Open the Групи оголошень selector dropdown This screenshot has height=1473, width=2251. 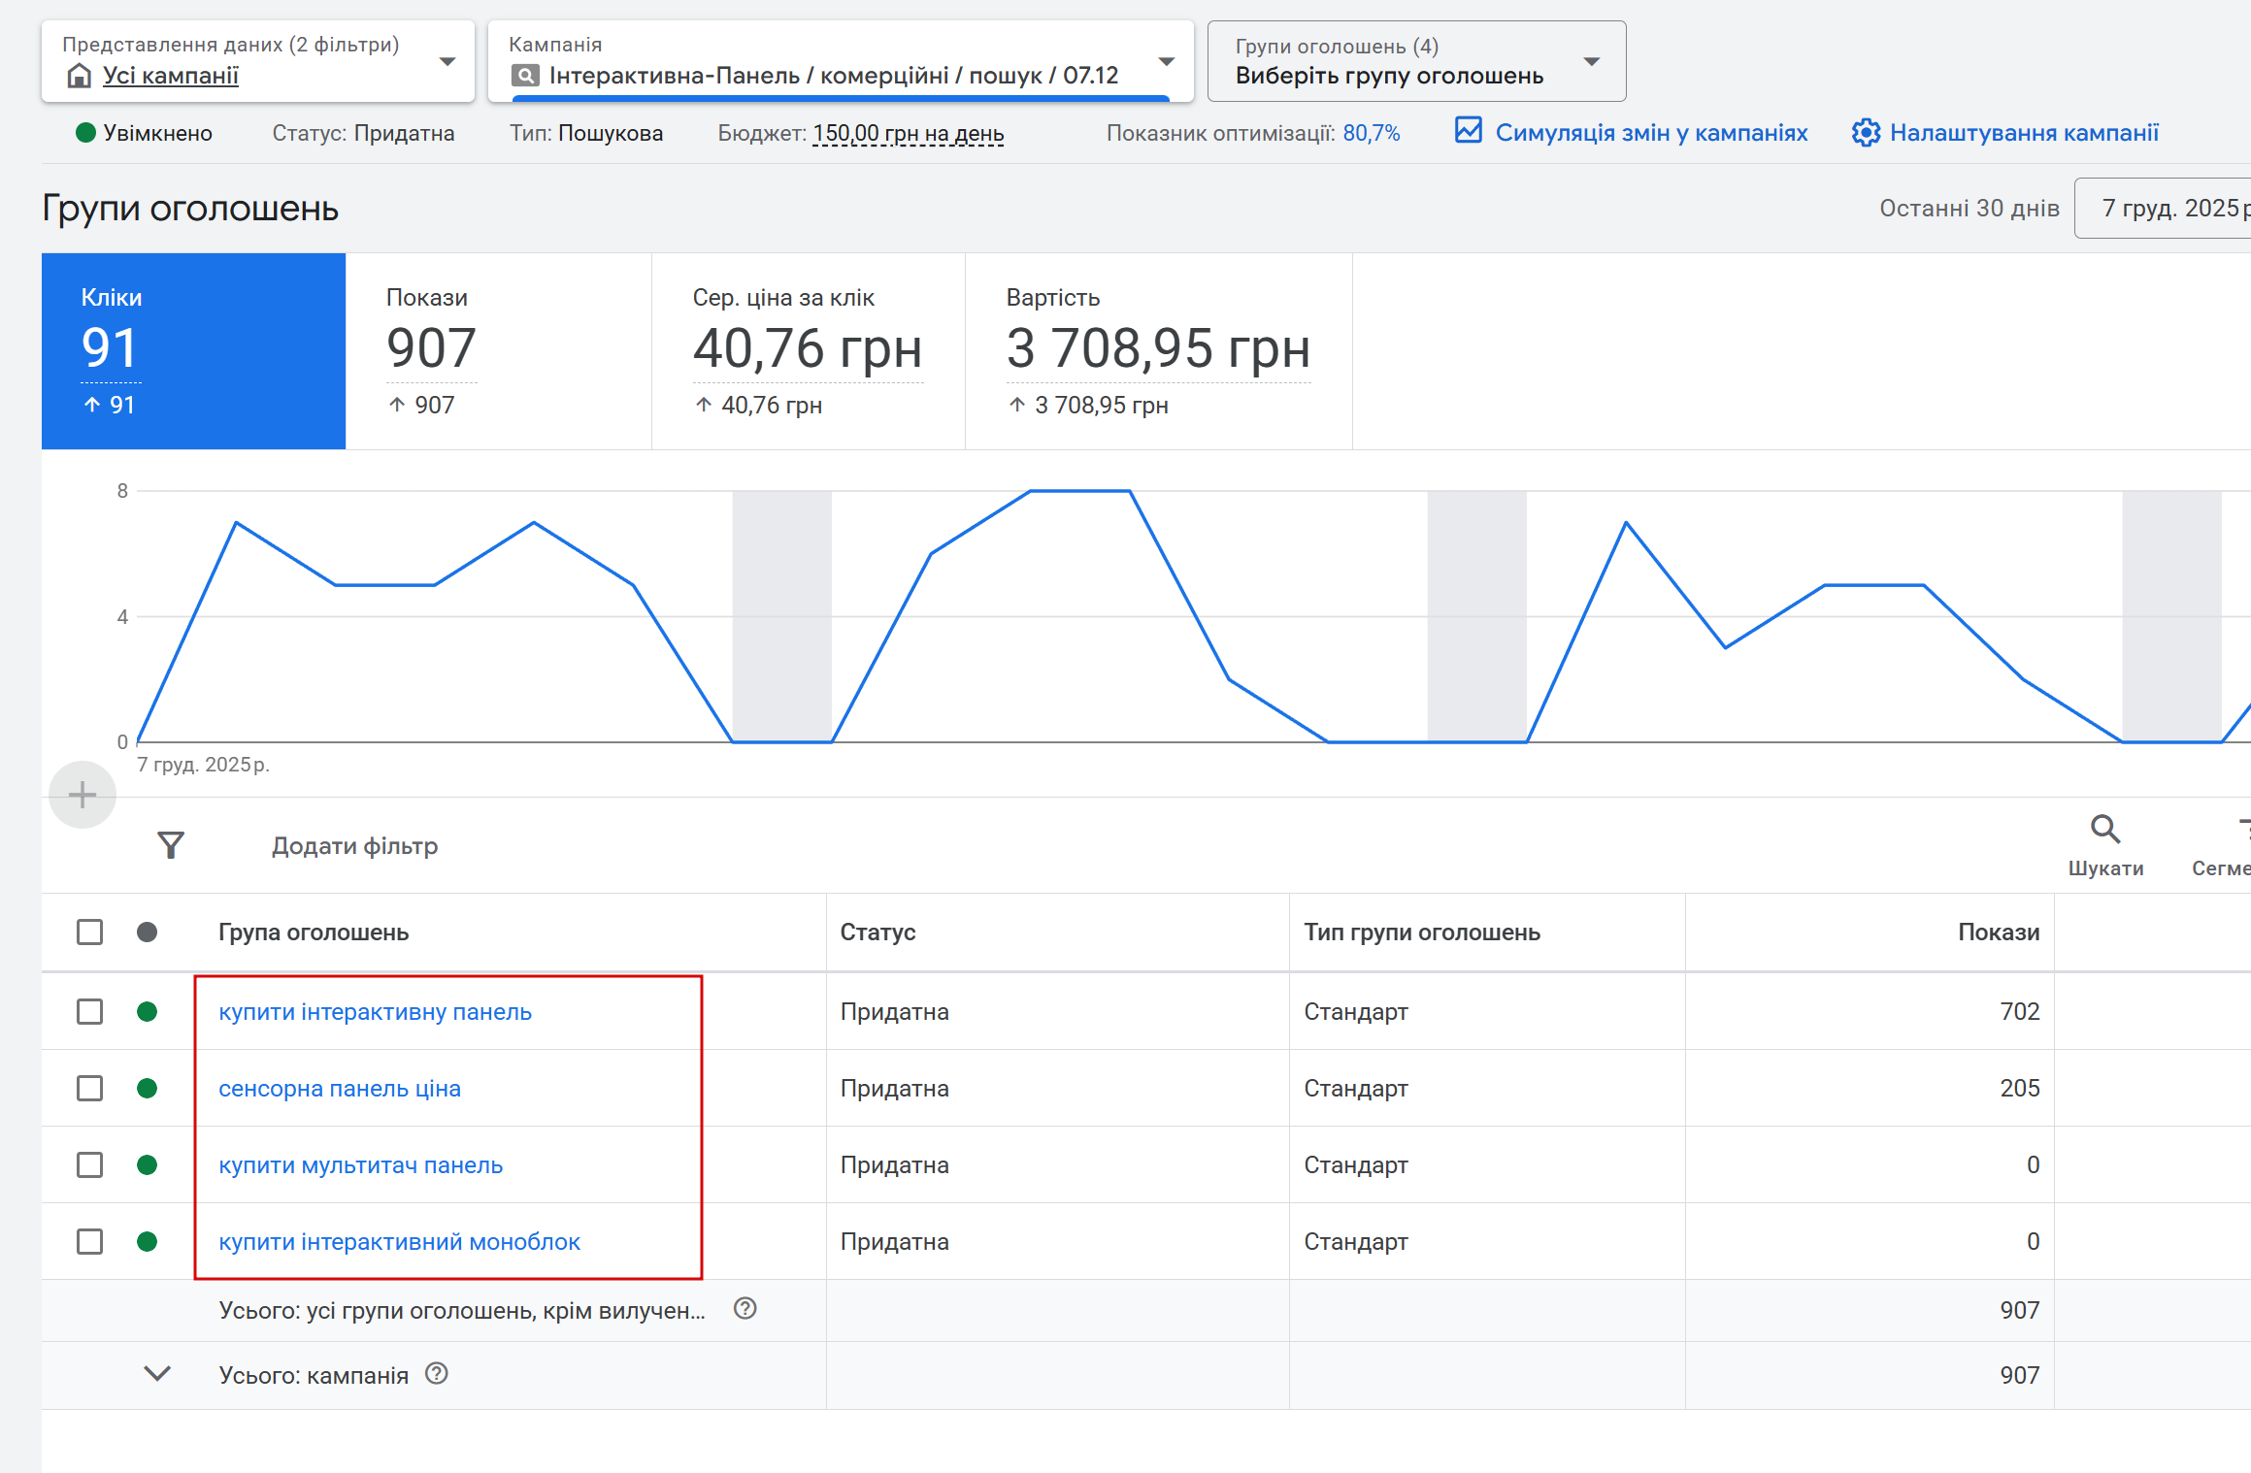point(1591,61)
